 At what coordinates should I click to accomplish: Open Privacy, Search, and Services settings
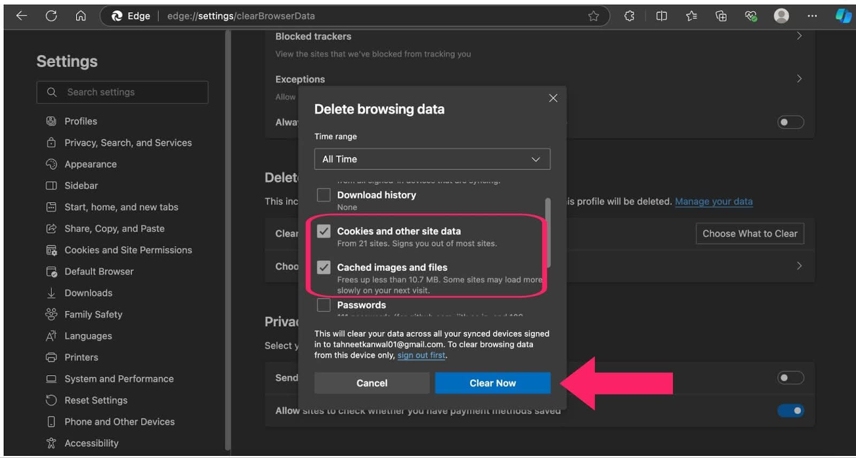click(x=128, y=143)
